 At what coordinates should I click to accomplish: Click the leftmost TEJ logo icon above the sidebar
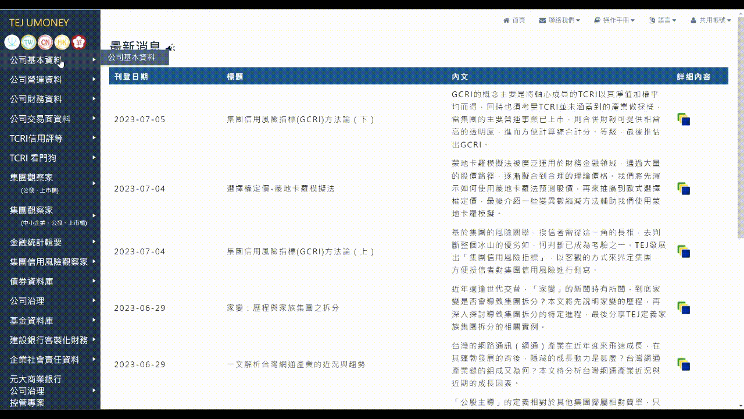[11, 42]
